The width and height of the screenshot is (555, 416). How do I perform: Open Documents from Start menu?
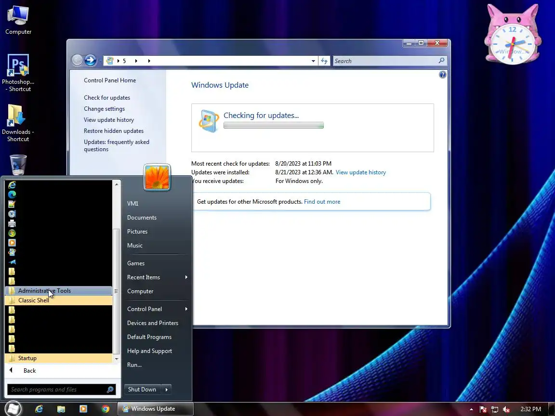(x=142, y=218)
